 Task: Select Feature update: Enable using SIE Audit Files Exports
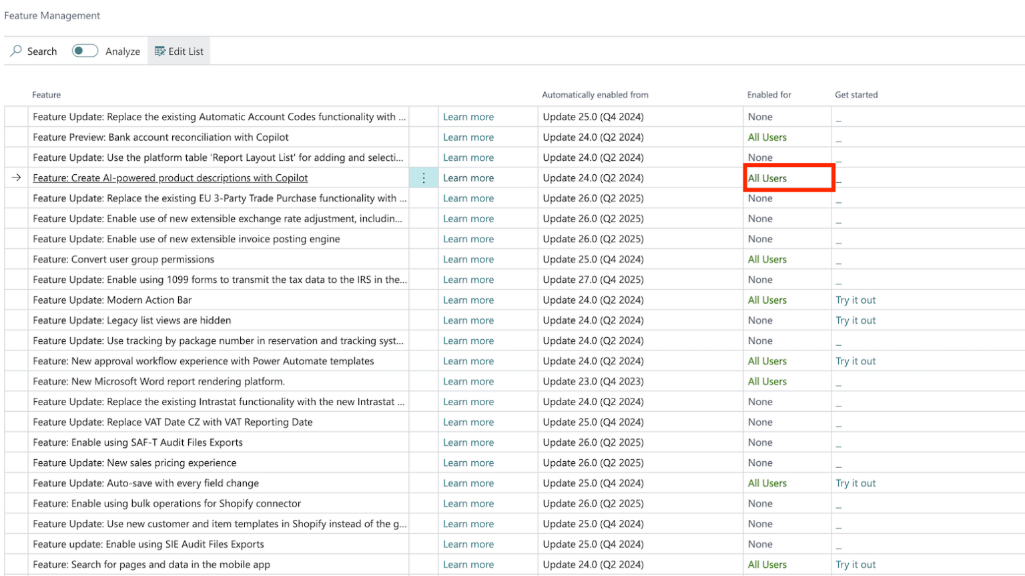(x=148, y=544)
